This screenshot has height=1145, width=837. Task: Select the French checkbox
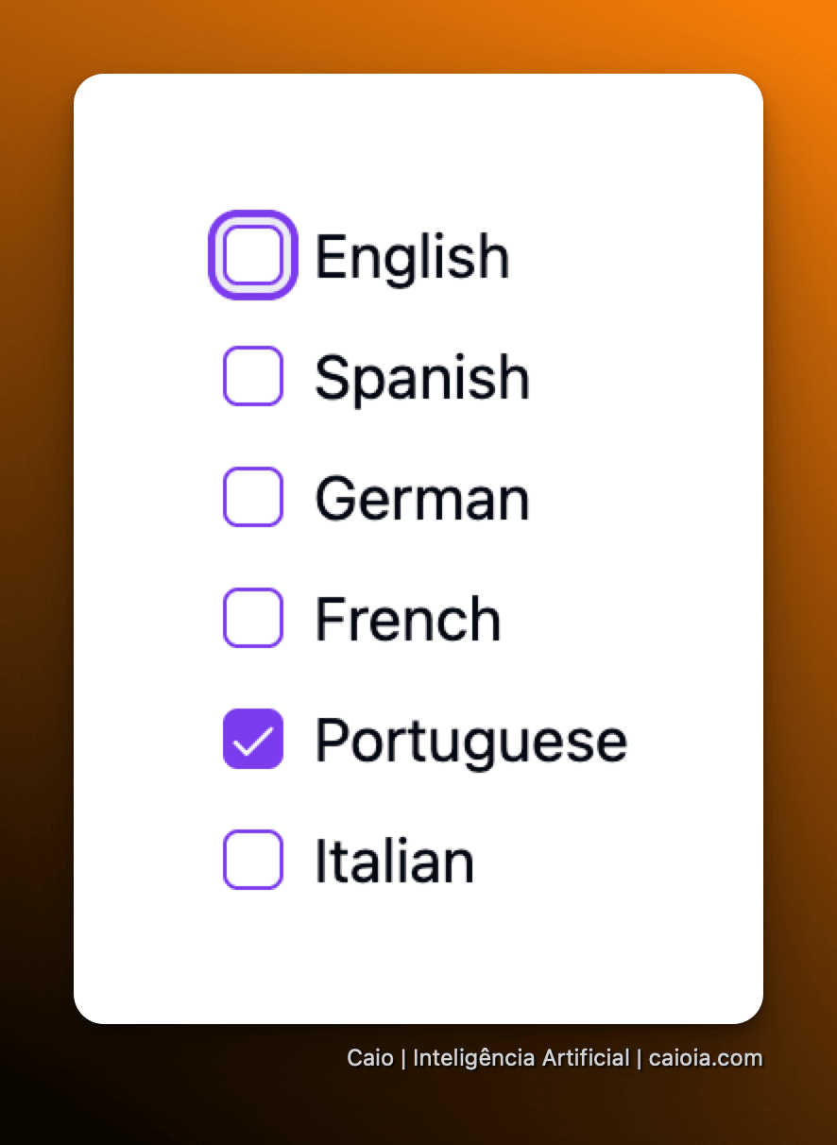pos(253,618)
